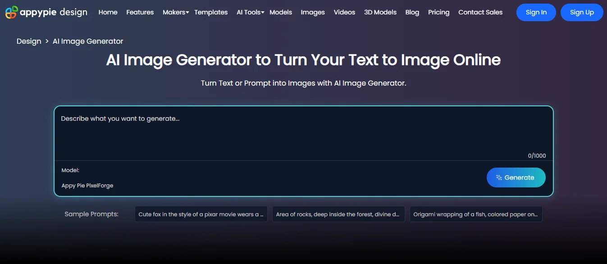
Task: Open the Contact Sales page
Action: (480, 12)
